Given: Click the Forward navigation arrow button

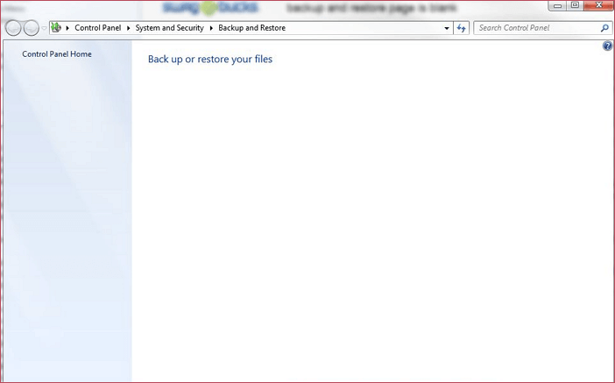Looking at the screenshot, I should pos(32,28).
